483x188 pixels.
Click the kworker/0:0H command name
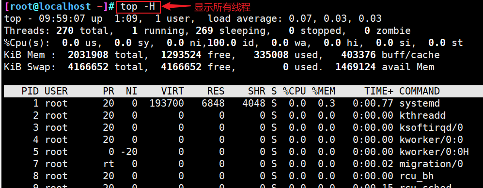(434, 152)
